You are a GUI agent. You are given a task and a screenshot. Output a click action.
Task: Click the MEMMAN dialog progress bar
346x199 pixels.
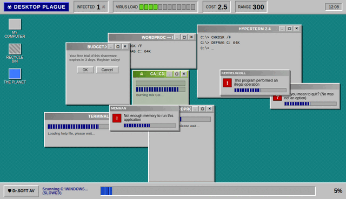pos(150,126)
